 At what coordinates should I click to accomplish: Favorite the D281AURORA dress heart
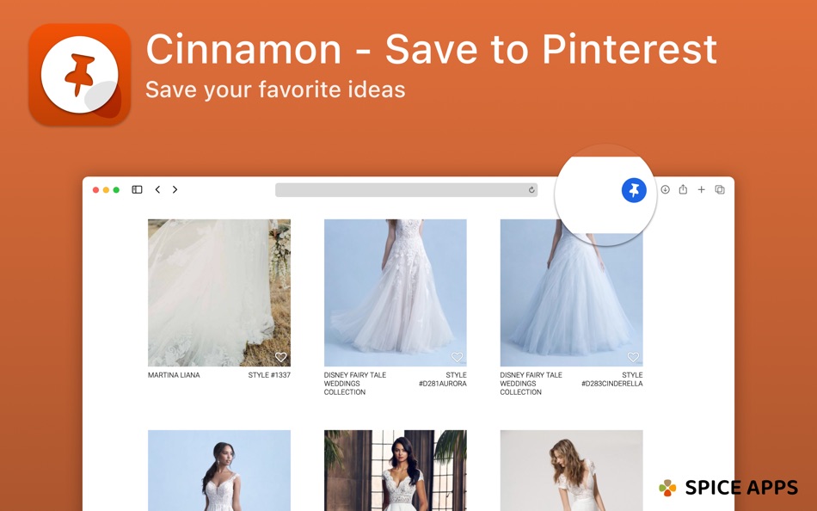pyautogui.click(x=457, y=357)
